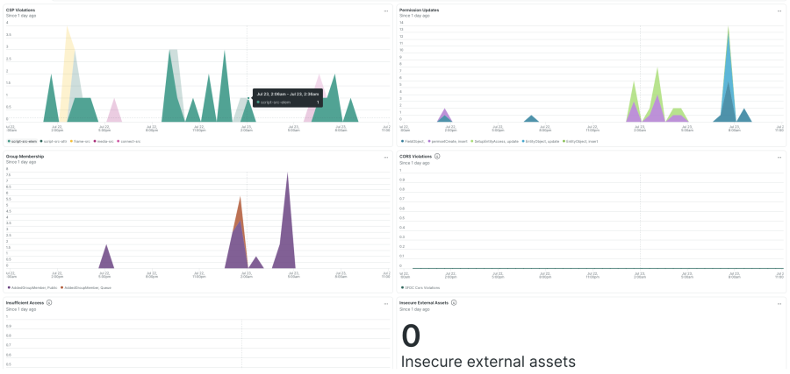This screenshot has width=790, height=374.
Task: Click info icon beside Insecure External Assets
Action: point(454,303)
